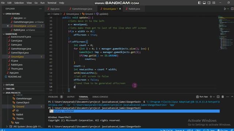Expand the Timeline section
This screenshot has height=131, width=234.
click(x=10, y=89)
